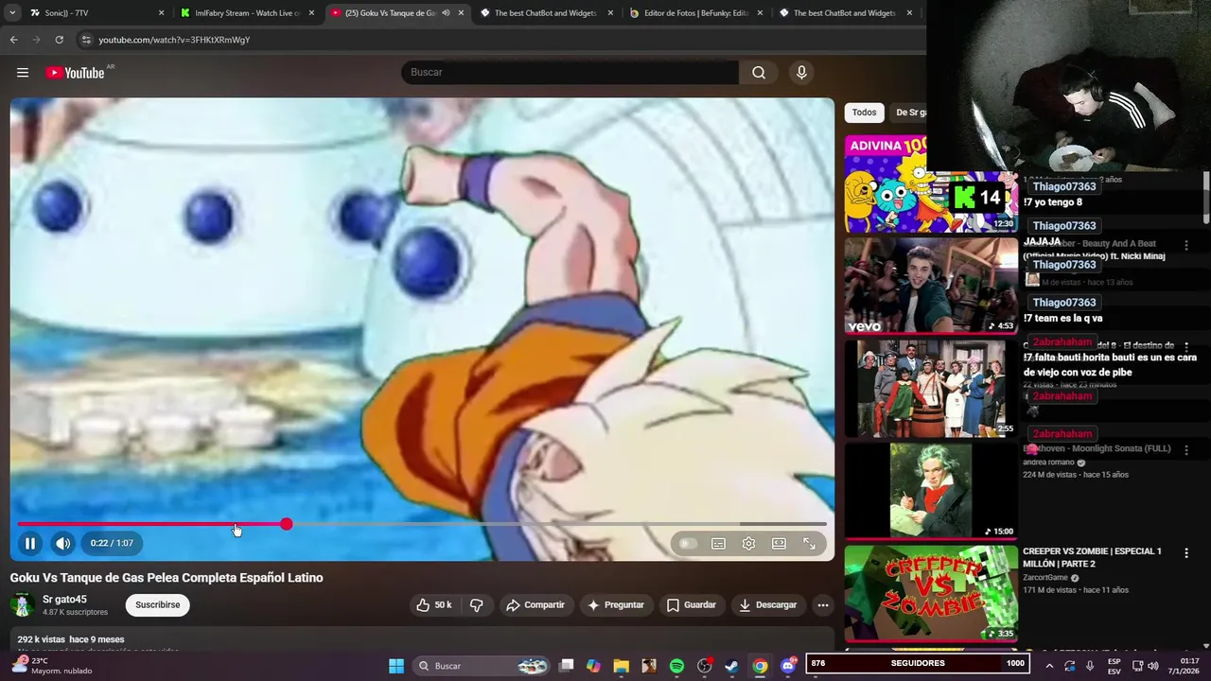Open the system volume control
Image resolution: width=1211 pixels, height=681 pixels.
pyautogui.click(x=1153, y=666)
